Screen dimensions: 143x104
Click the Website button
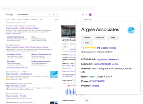pyautogui.click(x=87, y=37)
